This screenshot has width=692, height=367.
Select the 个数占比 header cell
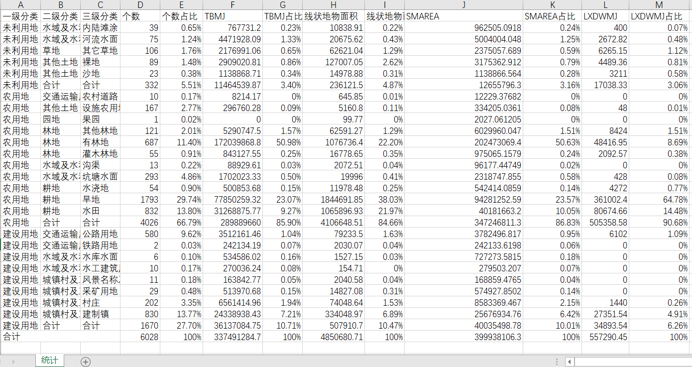181,16
